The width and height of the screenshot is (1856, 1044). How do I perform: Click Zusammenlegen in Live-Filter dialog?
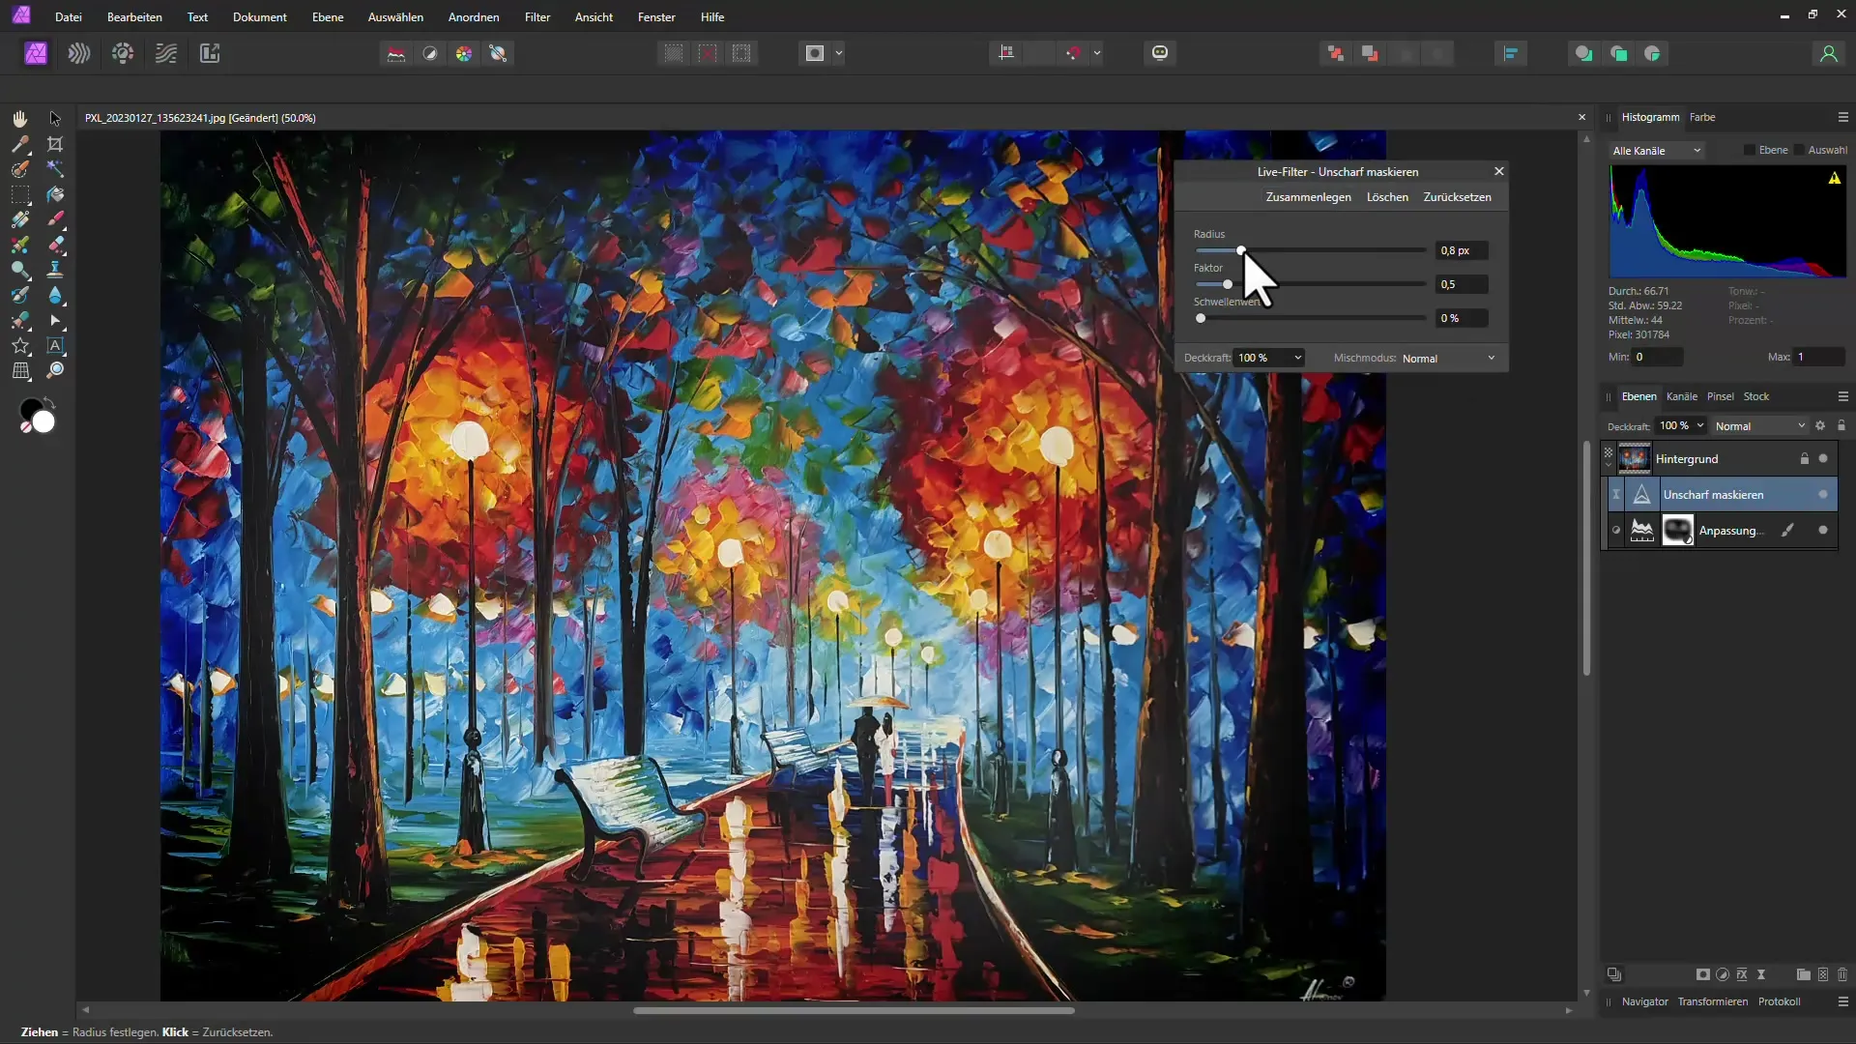(x=1308, y=197)
